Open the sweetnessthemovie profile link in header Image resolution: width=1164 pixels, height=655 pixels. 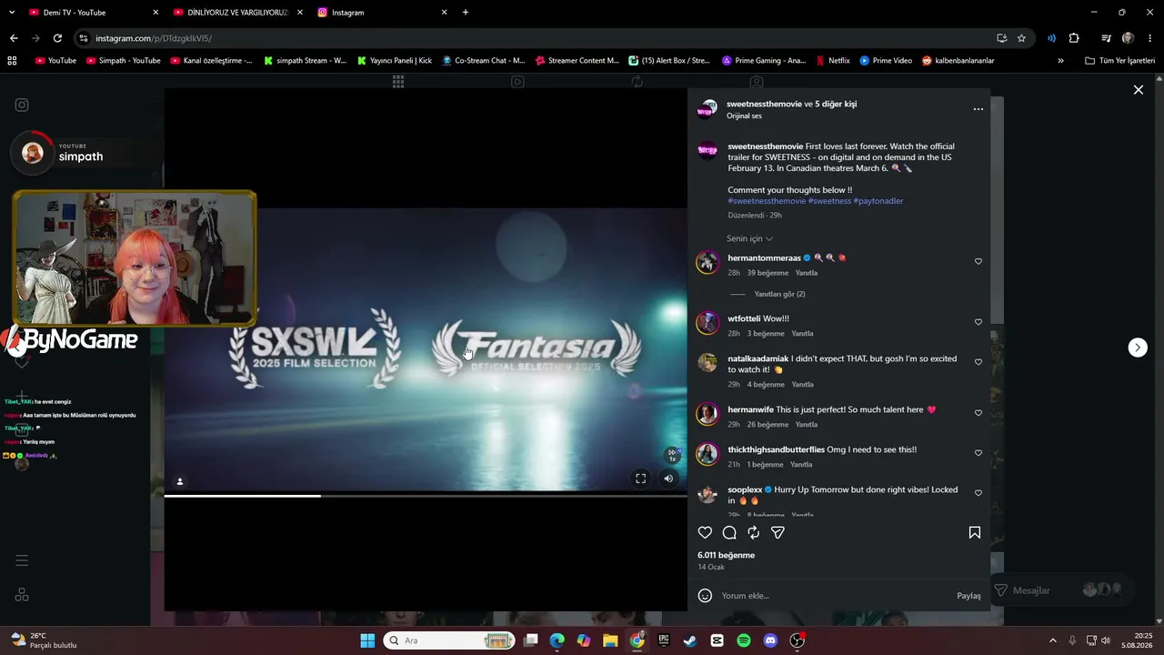pos(764,104)
